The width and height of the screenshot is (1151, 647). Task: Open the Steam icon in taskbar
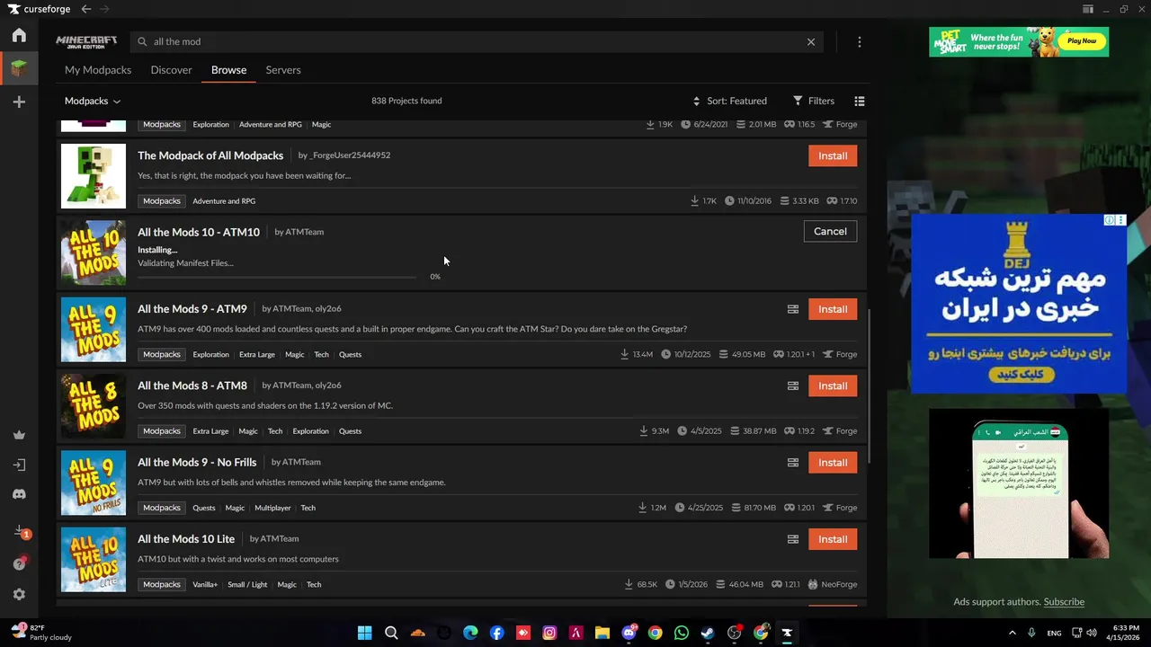(708, 633)
